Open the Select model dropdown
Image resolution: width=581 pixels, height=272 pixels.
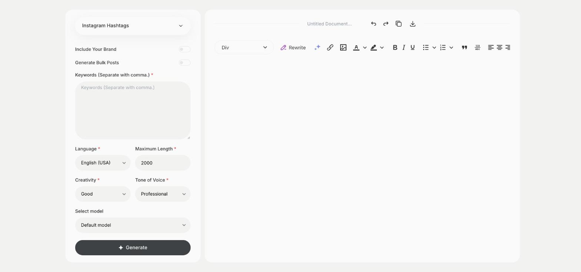coord(133,225)
